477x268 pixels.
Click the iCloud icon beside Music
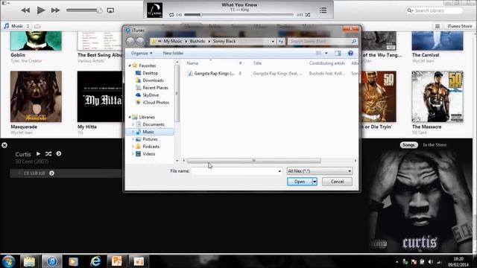tap(37, 26)
